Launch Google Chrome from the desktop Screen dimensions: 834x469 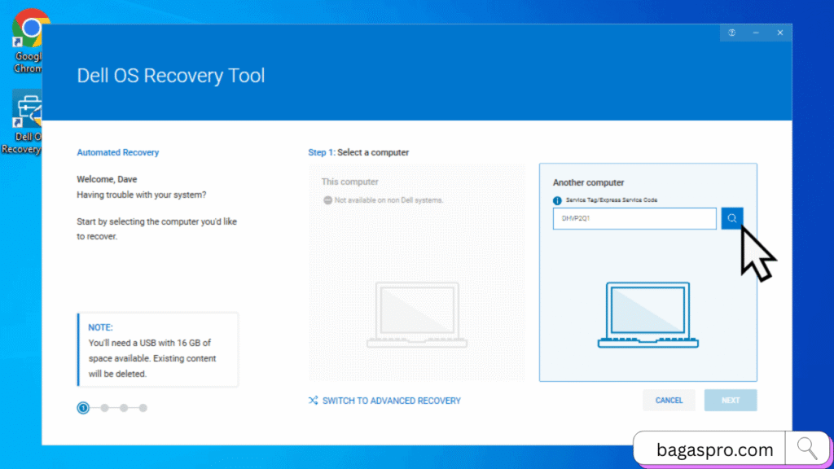point(29,28)
